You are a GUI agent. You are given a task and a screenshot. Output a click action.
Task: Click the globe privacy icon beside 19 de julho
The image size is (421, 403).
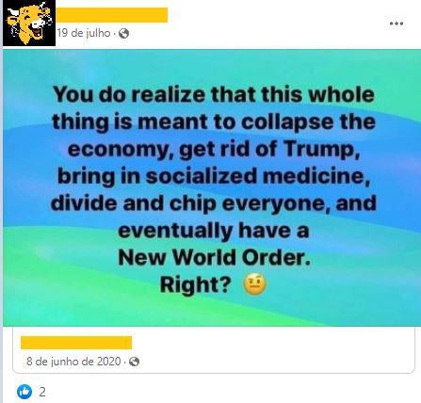click(x=123, y=33)
